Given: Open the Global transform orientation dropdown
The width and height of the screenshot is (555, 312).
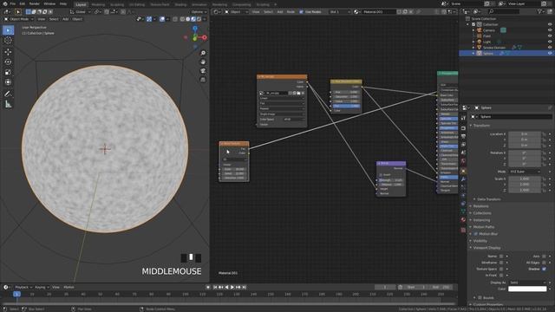Looking at the screenshot, I should pos(80,11).
